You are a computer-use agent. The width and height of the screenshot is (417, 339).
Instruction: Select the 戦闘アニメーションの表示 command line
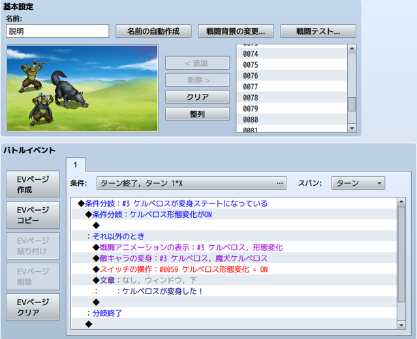234,247
